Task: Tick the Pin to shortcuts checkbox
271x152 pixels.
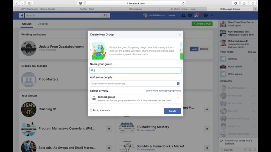Action: 91,110
